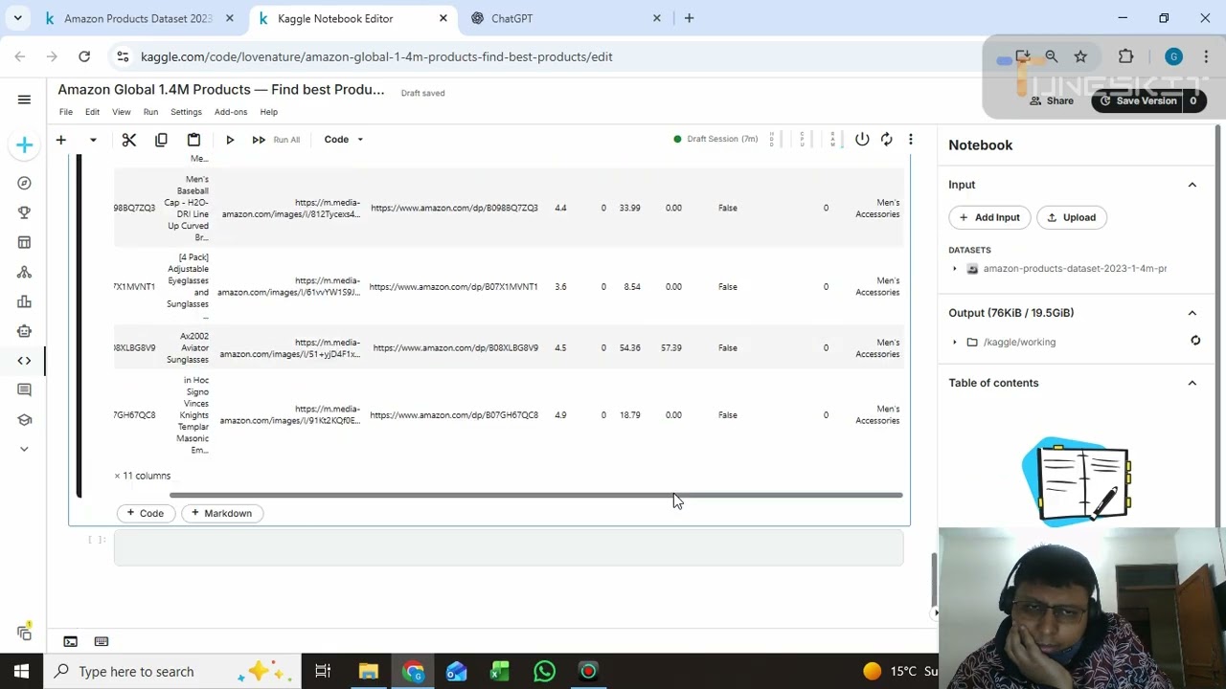Collapse the Input section chevron
Image resolution: width=1226 pixels, height=689 pixels.
[1192, 185]
